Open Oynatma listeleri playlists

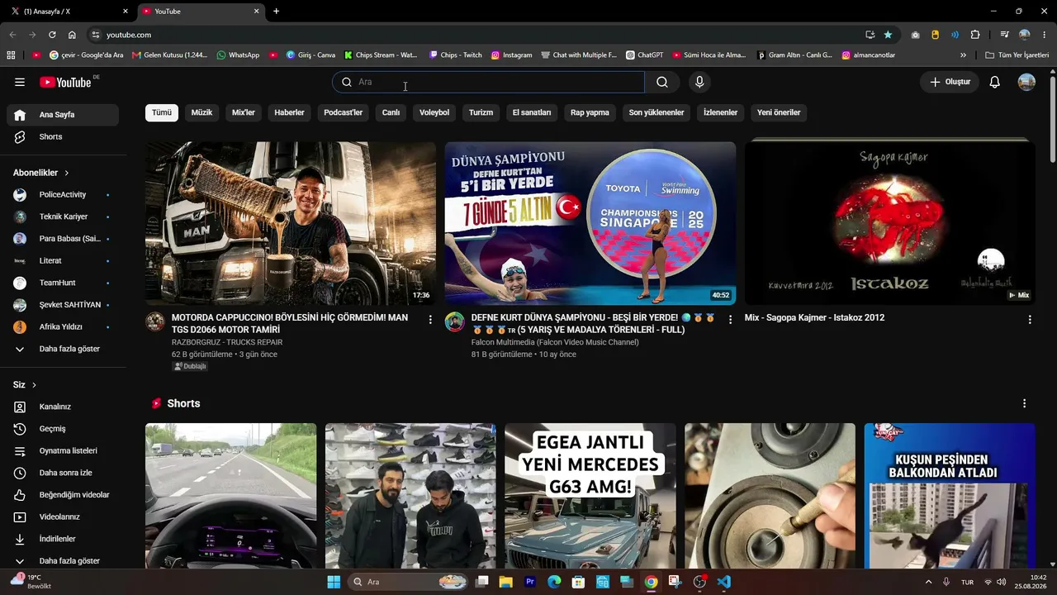(63, 450)
